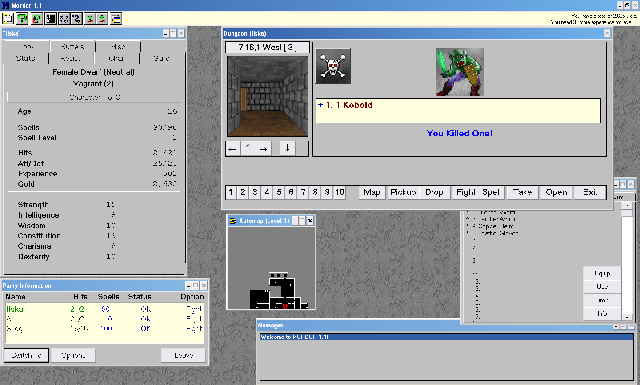Click Drop in the Dungeon window
This screenshot has width=640, height=385.
click(434, 192)
